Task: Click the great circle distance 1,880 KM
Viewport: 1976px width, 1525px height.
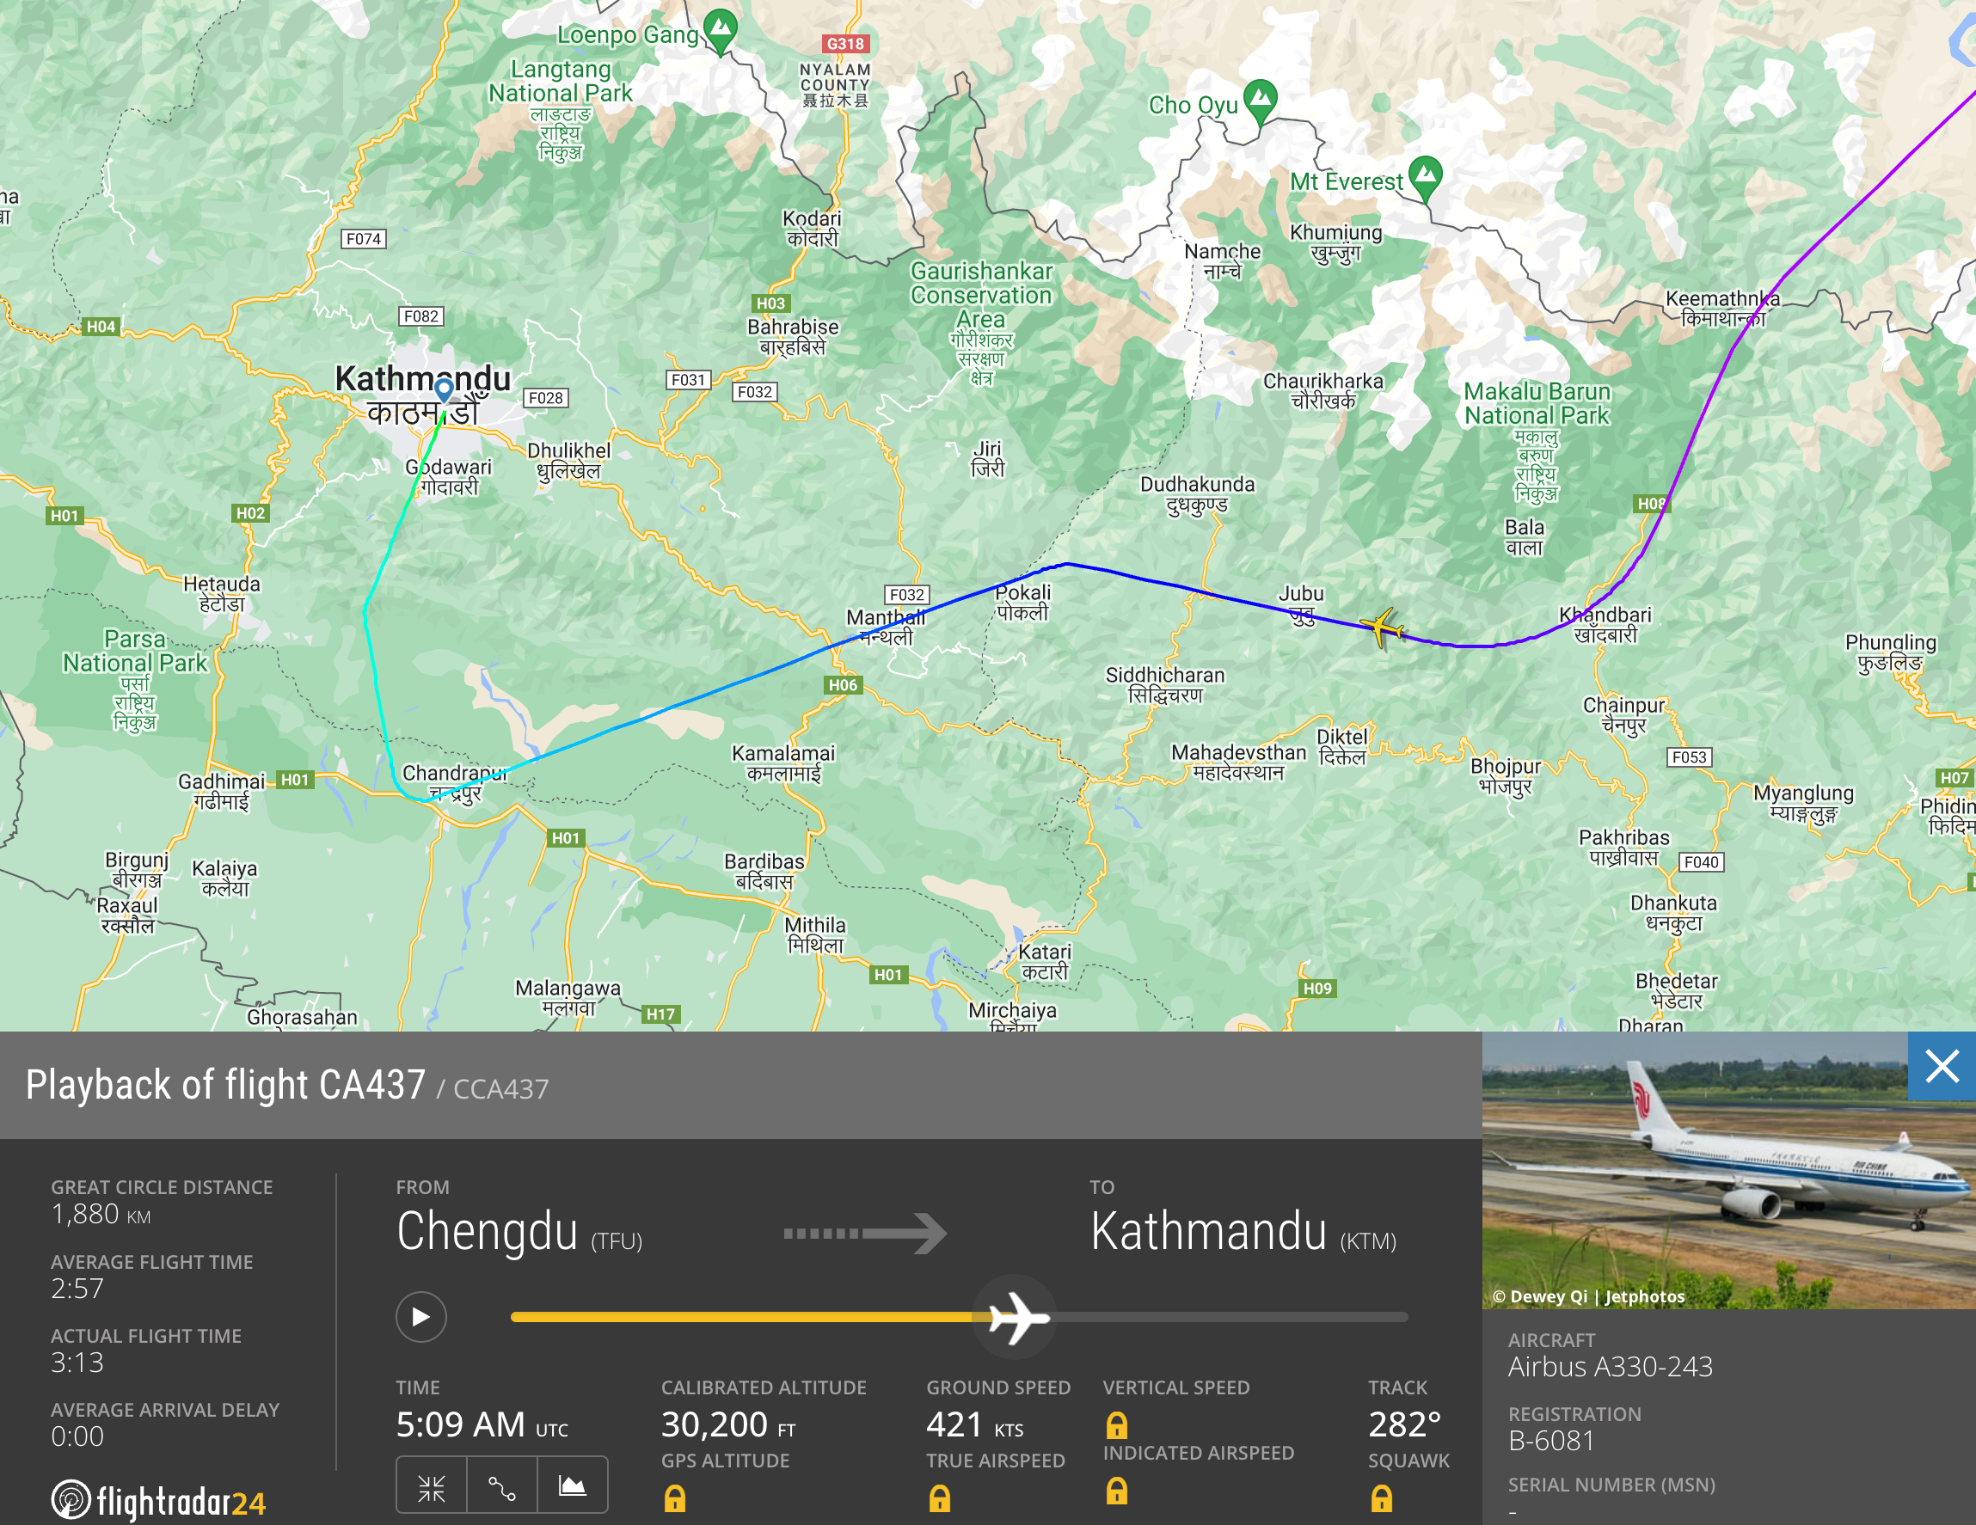Action: pyautogui.click(x=101, y=1214)
